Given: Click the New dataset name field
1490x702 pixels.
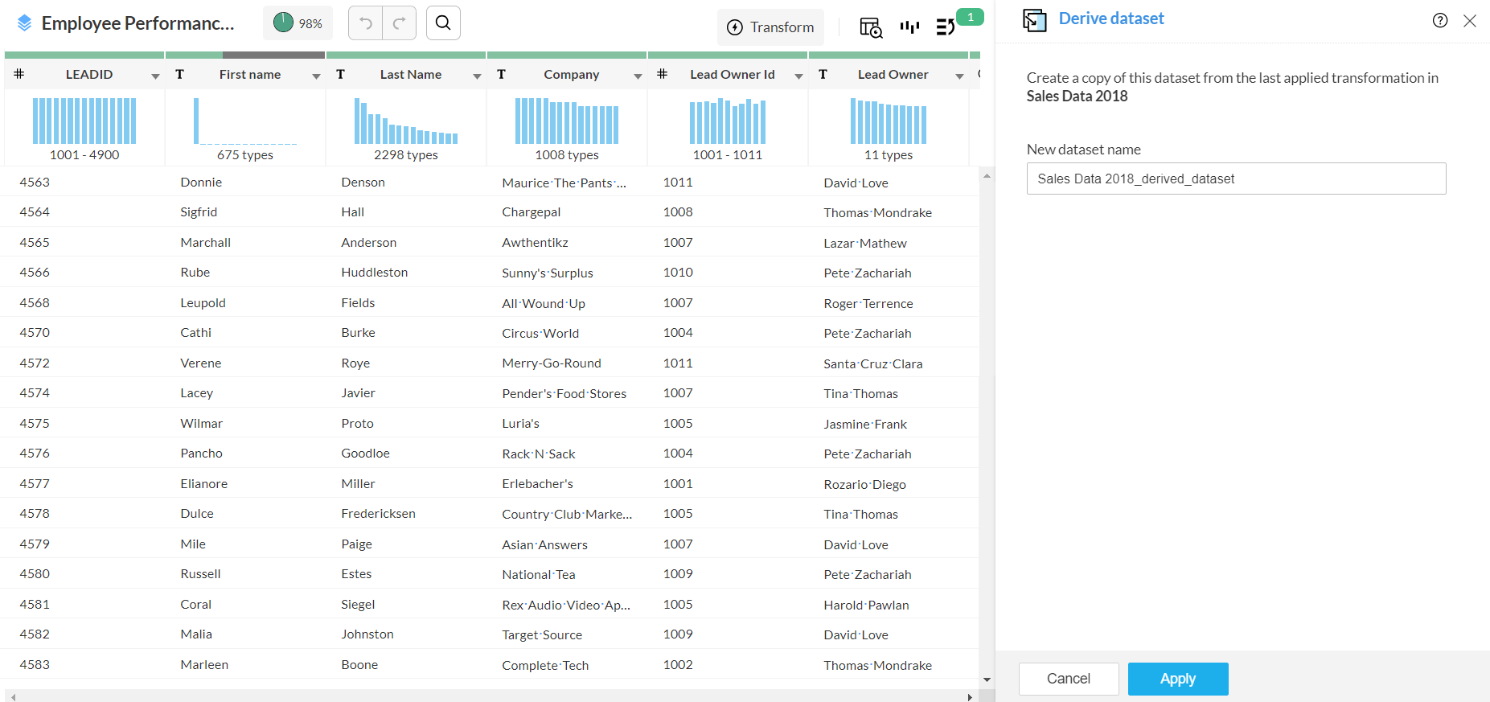Looking at the screenshot, I should (1235, 179).
